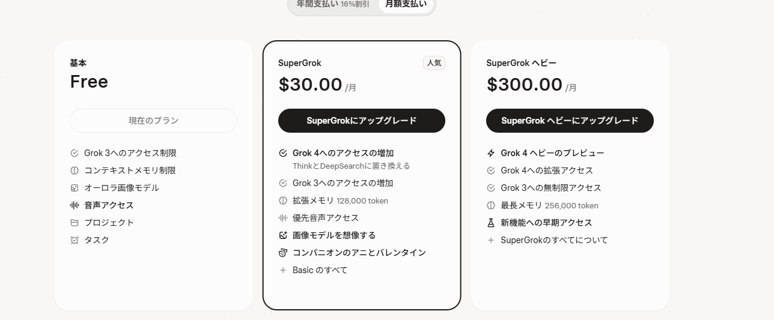Upgrade to SuperGrok ヘビー plan

tap(569, 121)
